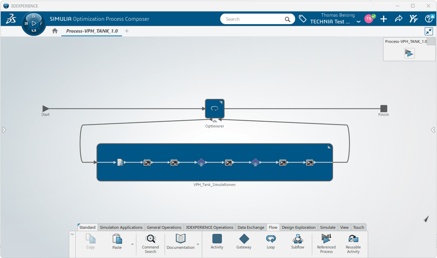The width and height of the screenshot is (437, 258).
Task: Open the Collaboration tools icon in the top bar
Action: click(414, 19)
